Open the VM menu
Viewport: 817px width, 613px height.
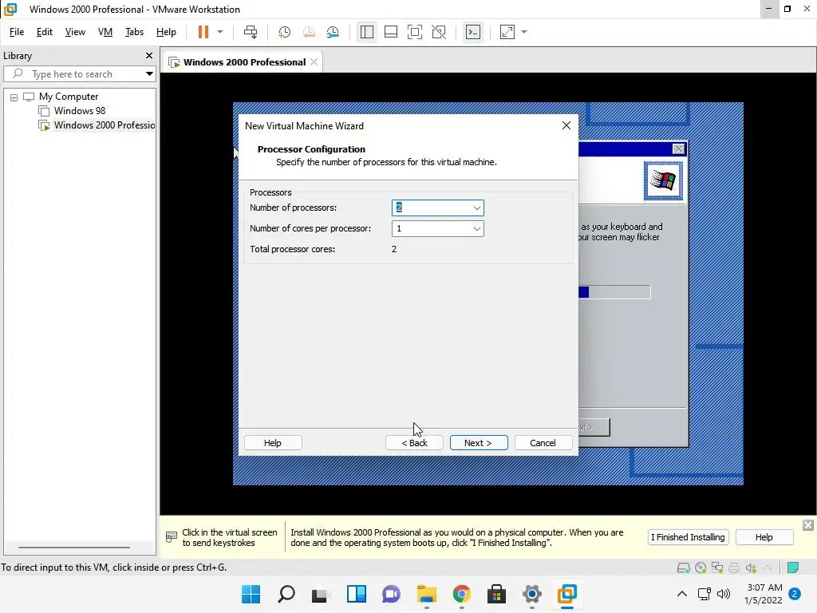(x=105, y=32)
